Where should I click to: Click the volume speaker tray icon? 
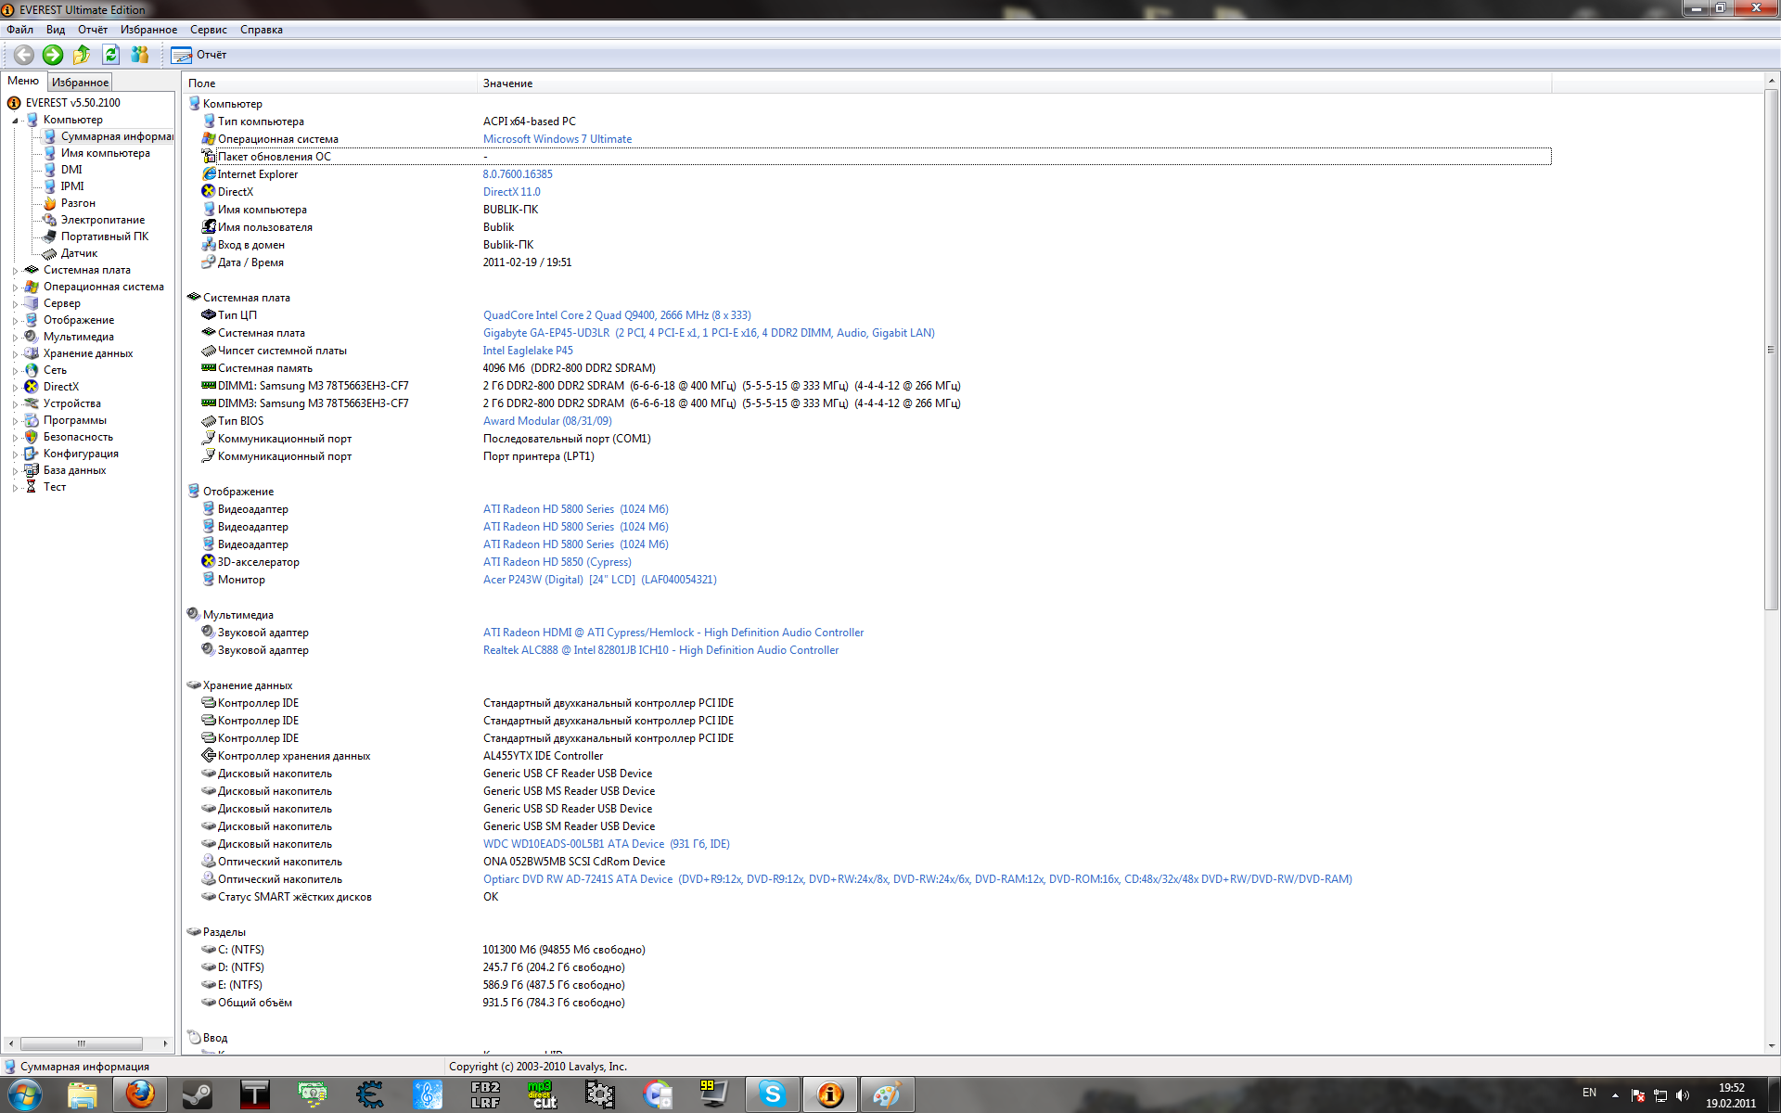[x=1683, y=1095]
